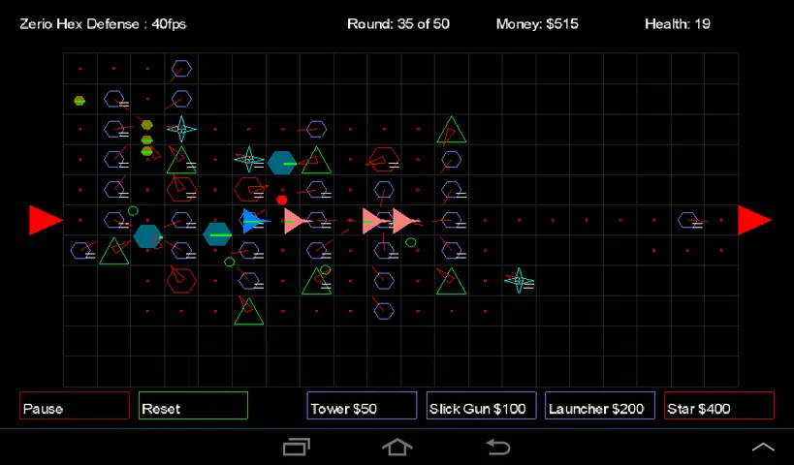Select the topmost hexagon tower on the grid
Screen dimensions: 794x465
[181, 69]
